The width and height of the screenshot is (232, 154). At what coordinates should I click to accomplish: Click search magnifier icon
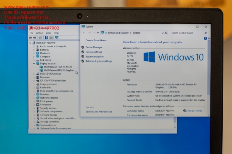(x=206, y=33)
